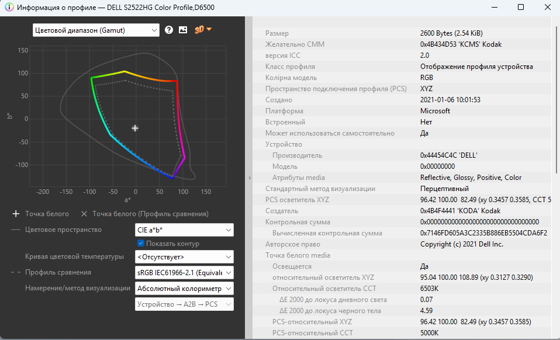Click 'Может использоваться самостоятельно' row label

point(330,133)
